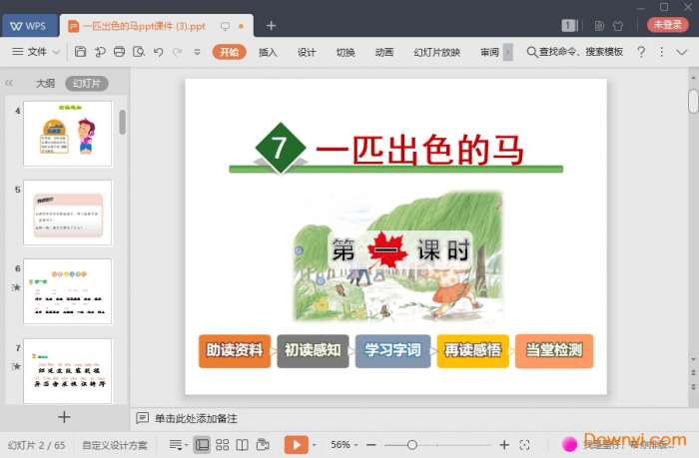Switch to the 动画 ribbon tab
699x458 pixels.
click(384, 52)
